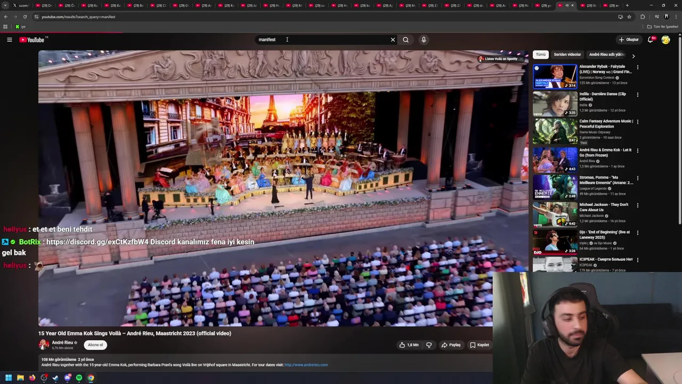Save the video with Kaydet
The height and width of the screenshot is (384, 682).
(480, 345)
